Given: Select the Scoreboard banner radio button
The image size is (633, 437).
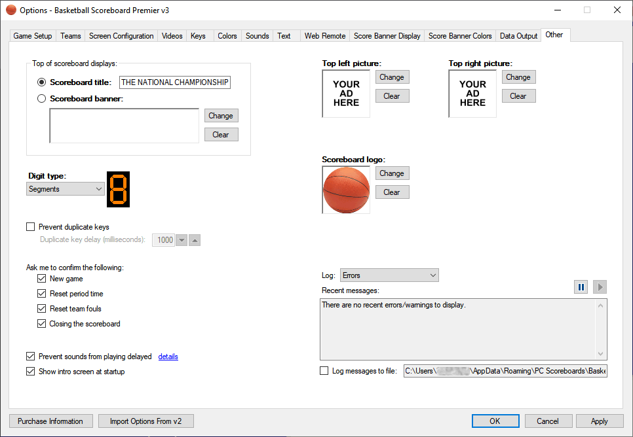Looking at the screenshot, I should click(42, 99).
